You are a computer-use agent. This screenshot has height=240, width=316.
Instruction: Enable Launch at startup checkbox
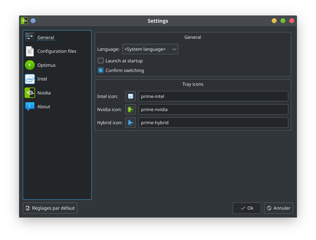coord(101,60)
